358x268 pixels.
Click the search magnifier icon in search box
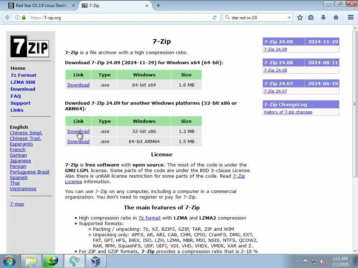[x=227, y=17]
